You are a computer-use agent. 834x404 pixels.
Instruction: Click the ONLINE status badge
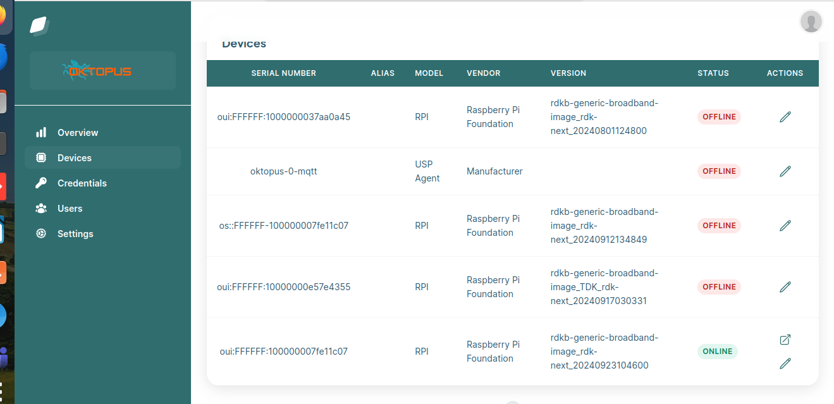718,352
